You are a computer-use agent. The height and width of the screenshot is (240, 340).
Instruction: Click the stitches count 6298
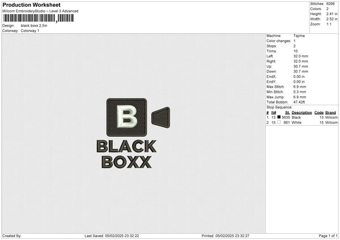(330, 4)
